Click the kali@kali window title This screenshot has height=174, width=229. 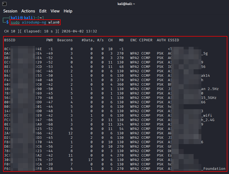pos(114,4)
